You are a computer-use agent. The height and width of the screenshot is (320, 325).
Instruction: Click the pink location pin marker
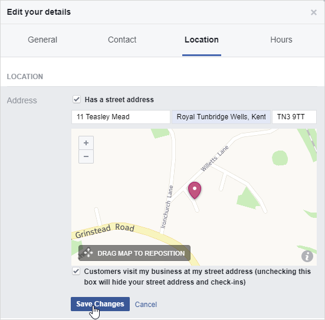pyautogui.click(x=195, y=190)
